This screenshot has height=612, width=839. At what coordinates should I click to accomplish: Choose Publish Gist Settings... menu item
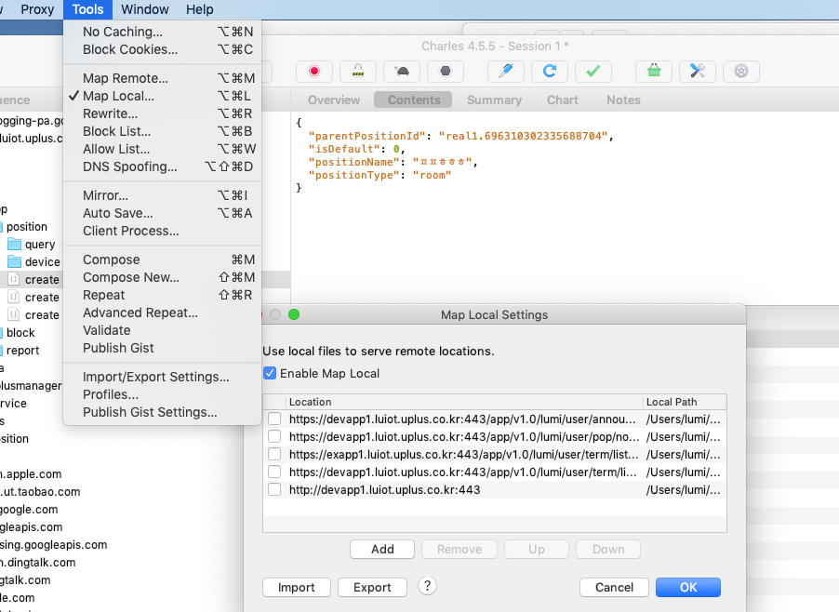click(162, 412)
